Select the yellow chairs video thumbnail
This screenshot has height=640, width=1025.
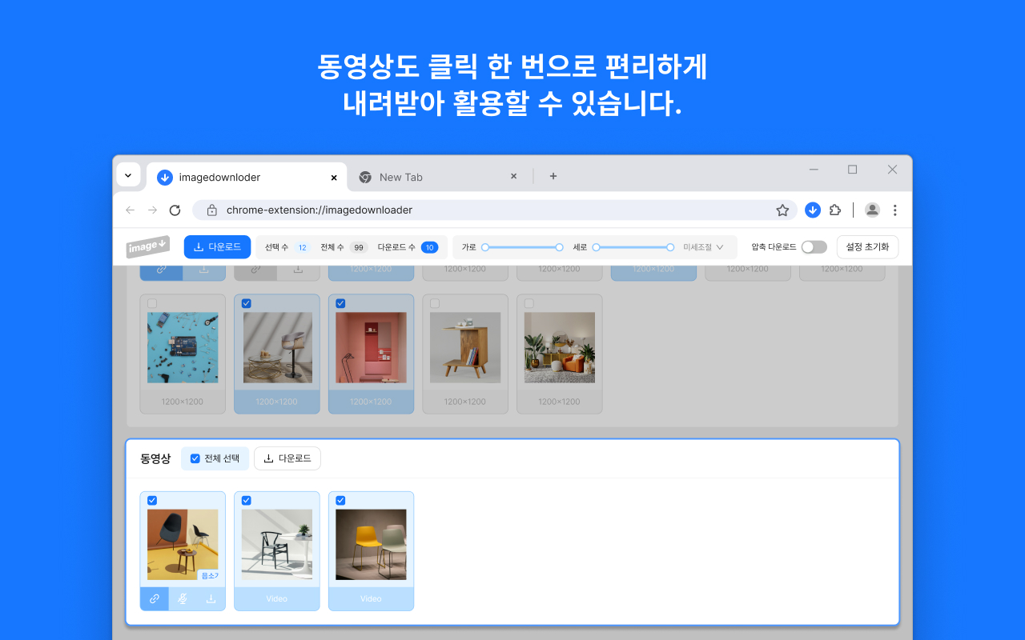coord(371,542)
